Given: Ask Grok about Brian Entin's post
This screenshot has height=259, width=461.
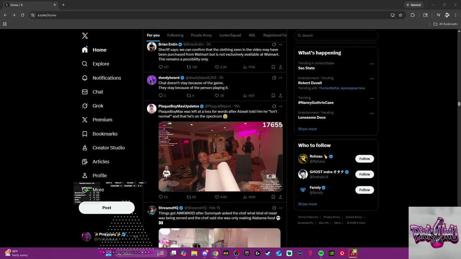Looking at the screenshot, I should (x=274, y=45).
